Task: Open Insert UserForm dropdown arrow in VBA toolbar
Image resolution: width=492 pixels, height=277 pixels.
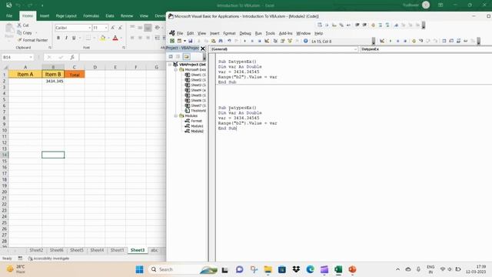Action: pyautogui.click(x=184, y=41)
